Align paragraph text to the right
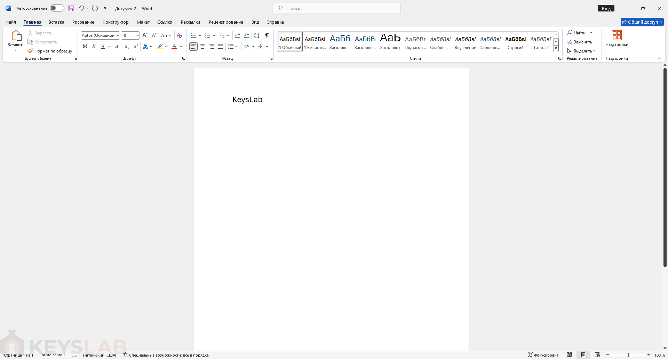 pyautogui.click(x=212, y=47)
